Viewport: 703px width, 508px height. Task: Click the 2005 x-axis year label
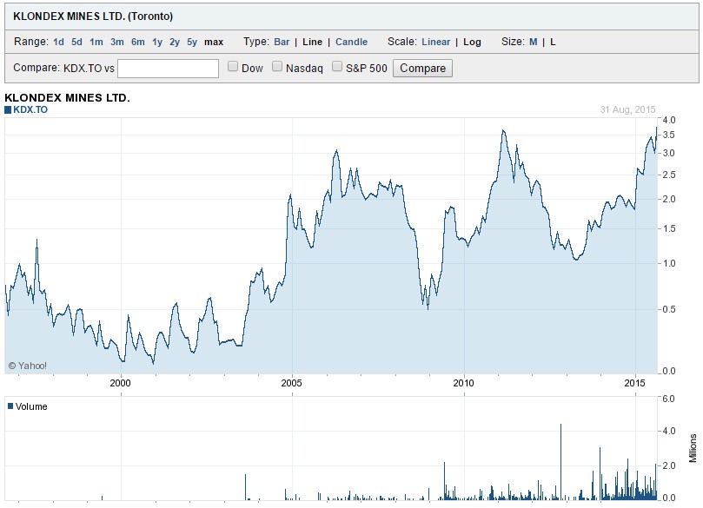[291, 383]
